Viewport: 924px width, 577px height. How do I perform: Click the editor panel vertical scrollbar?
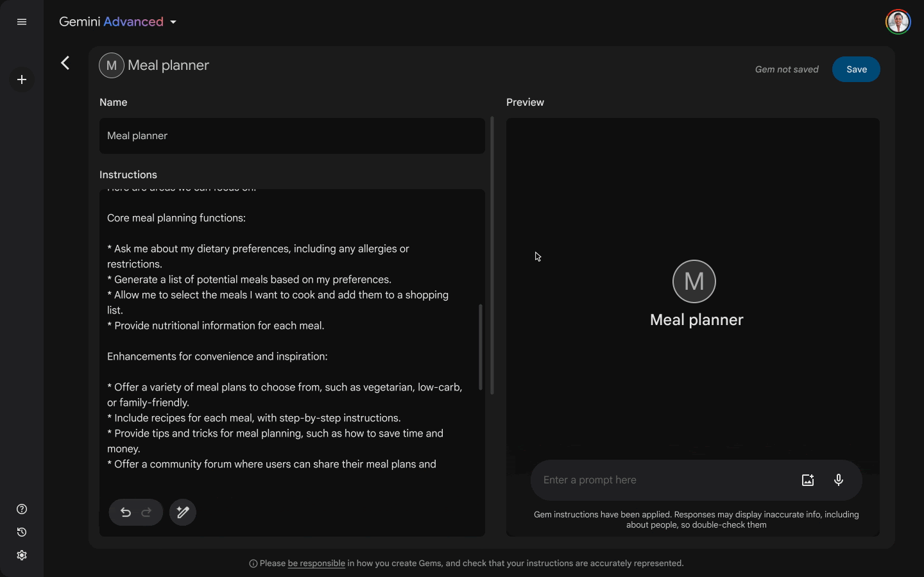(x=492, y=255)
